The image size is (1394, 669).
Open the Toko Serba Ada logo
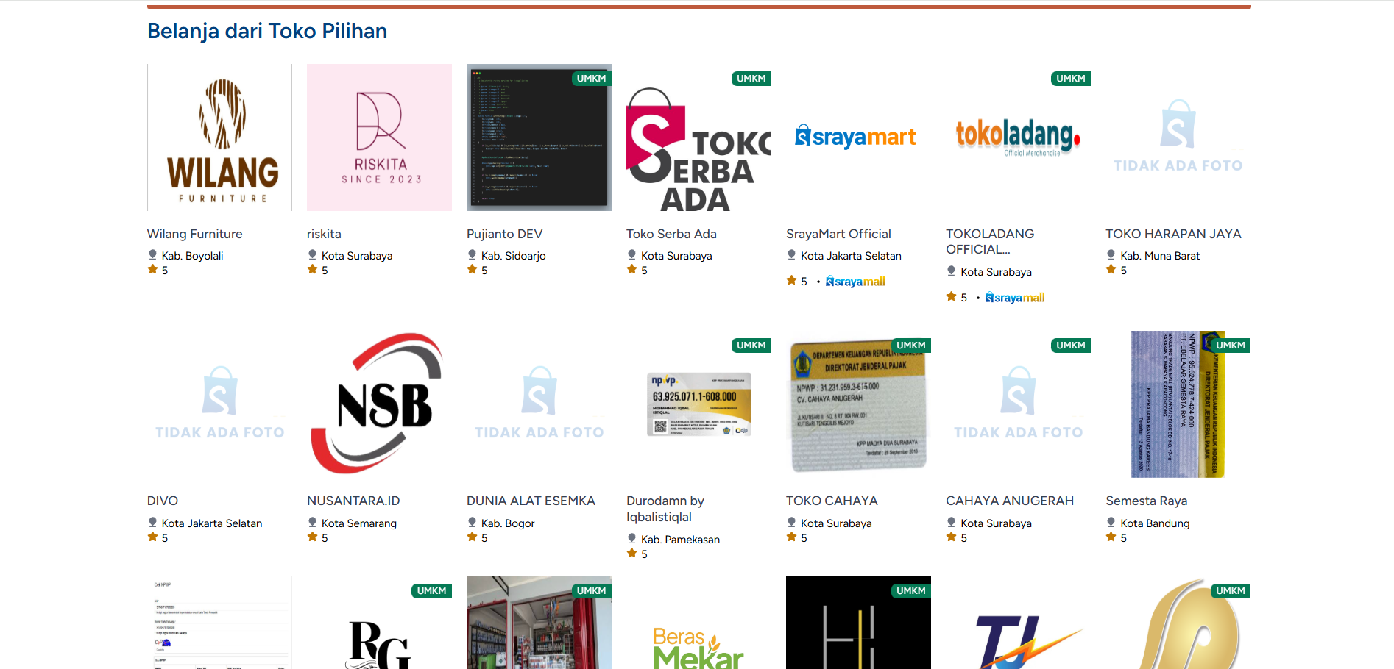pos(698,137)
